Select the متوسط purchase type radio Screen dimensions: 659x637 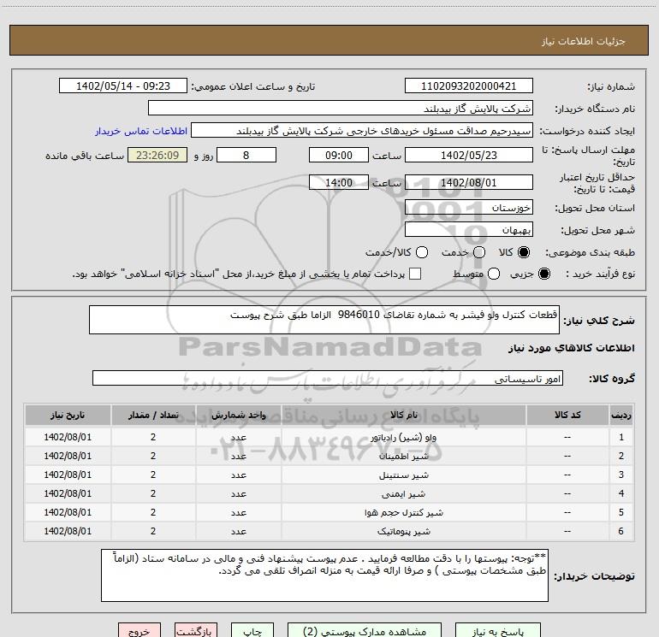(494, 274)
